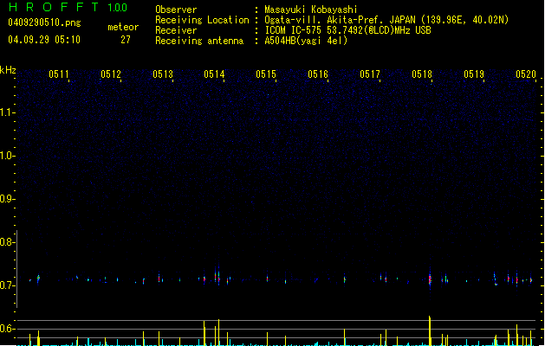
Task: Click the 0514 time marker
Action: click(215, 74)
